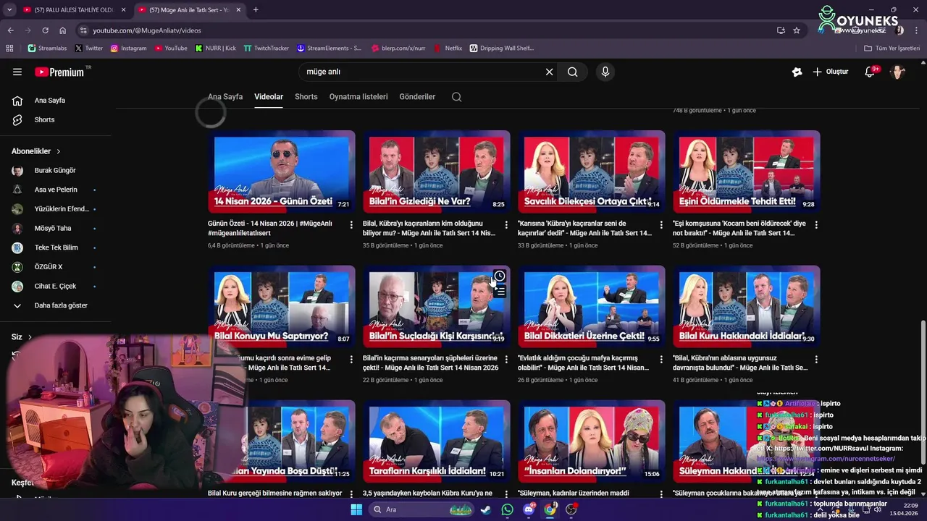927x521 pixels.
Task: Click the search magnifier button
Action: (x=573, y=72)
